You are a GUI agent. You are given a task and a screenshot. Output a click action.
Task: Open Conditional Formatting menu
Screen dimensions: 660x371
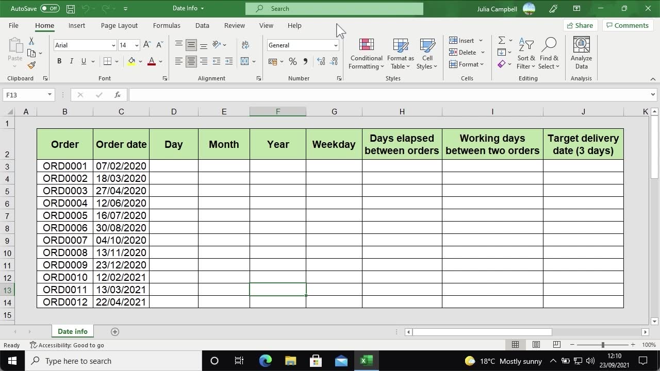point(366,54)
